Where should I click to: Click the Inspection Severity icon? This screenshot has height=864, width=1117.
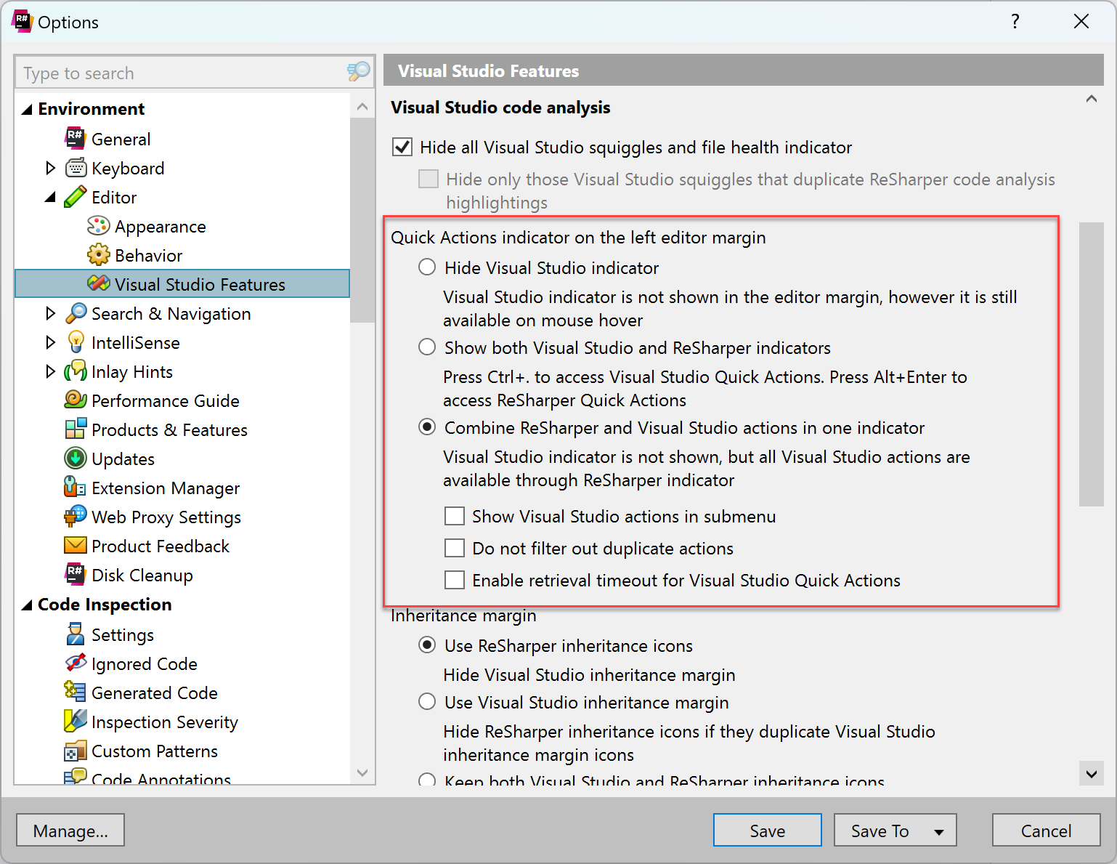(x=76, y=721)
